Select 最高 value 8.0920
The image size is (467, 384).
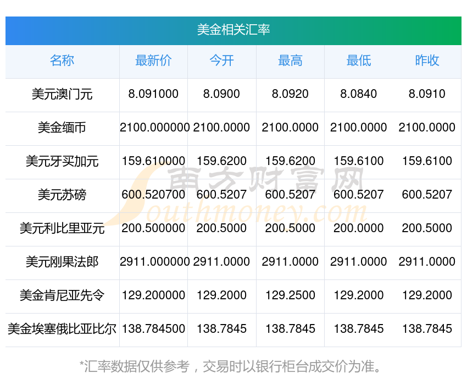pos(290,94)
